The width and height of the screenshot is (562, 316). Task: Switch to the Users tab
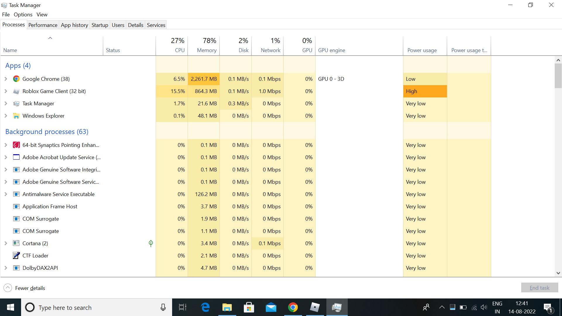tap(118, 25)
